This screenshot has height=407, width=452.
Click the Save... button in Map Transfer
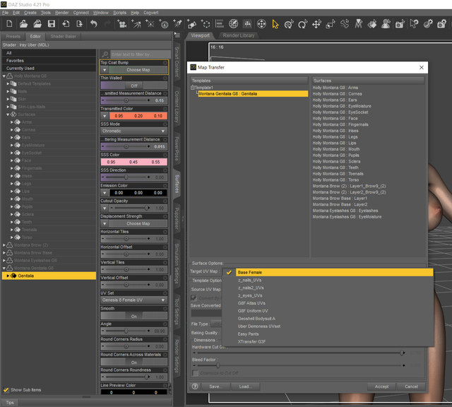point(215,387)
